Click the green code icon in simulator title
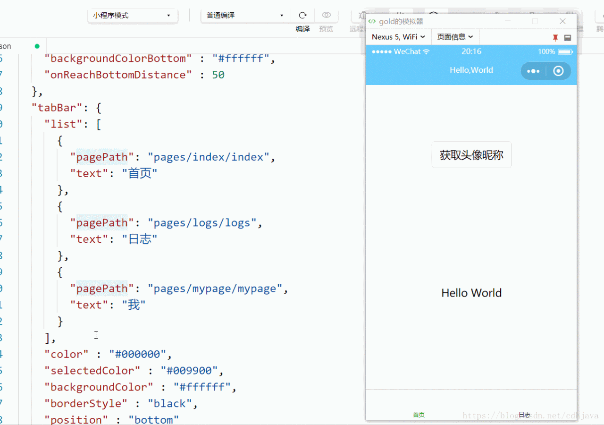Image resolution: width=604 pixels, height=425 pixels. click(372, 21)
